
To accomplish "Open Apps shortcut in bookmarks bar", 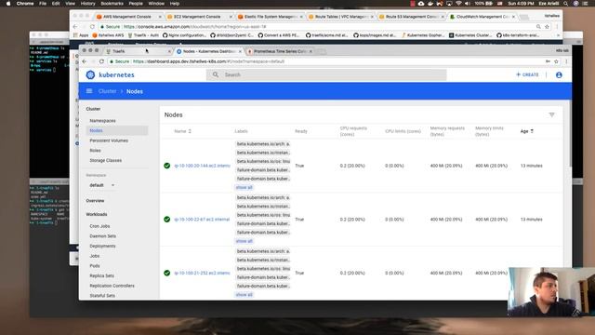I will point(81,35).
